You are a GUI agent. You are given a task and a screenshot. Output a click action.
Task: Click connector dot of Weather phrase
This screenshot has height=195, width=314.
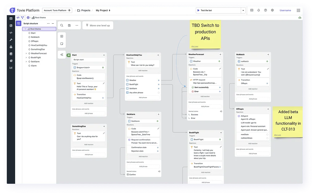(158, 80)
